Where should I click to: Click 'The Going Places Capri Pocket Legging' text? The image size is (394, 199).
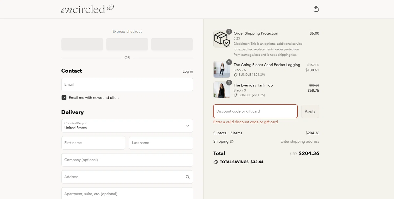[267, 65]
